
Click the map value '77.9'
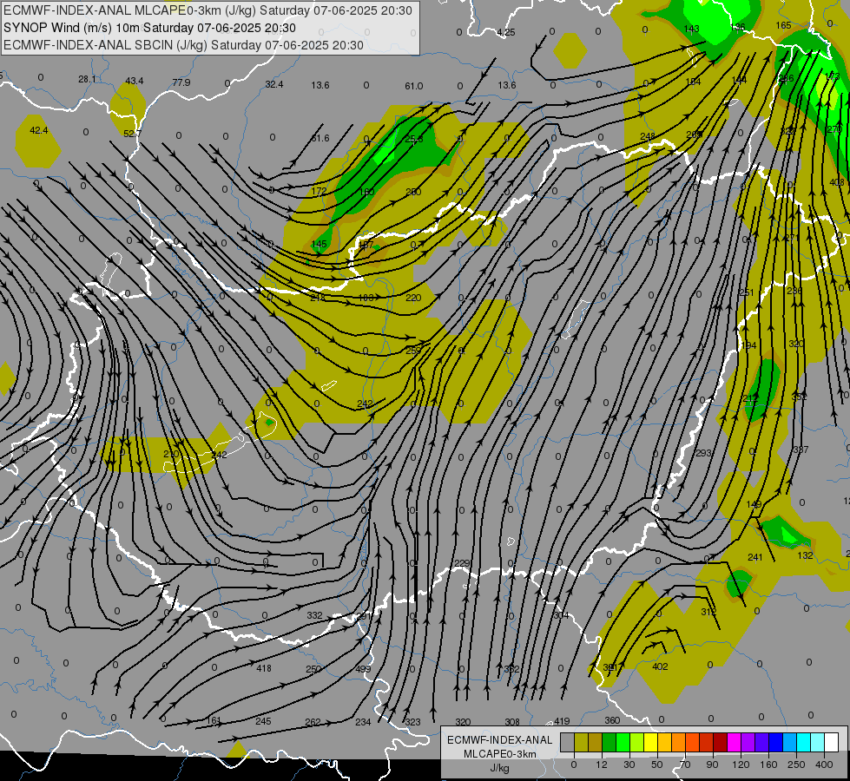pos(181,82)
